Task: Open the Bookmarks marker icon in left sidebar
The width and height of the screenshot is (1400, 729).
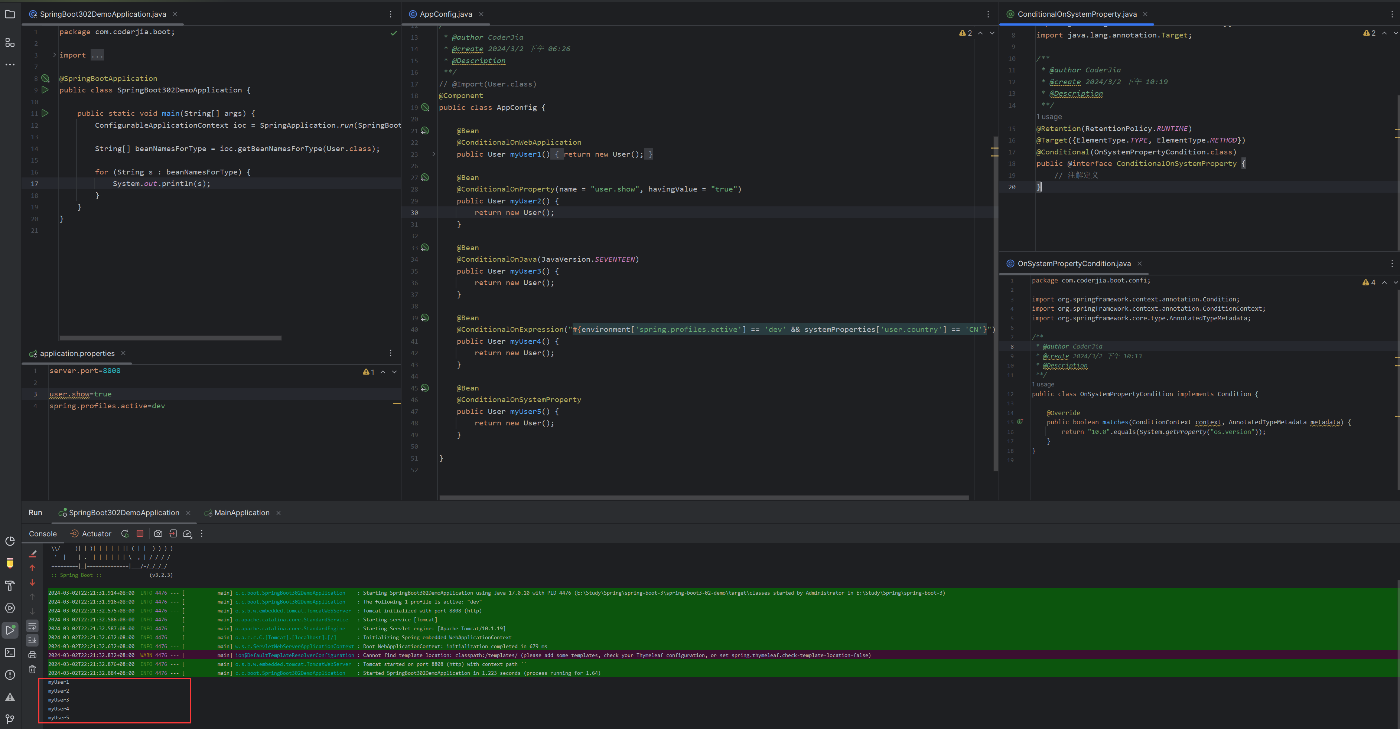Action: pyautogui.click(x=10, y=563)
